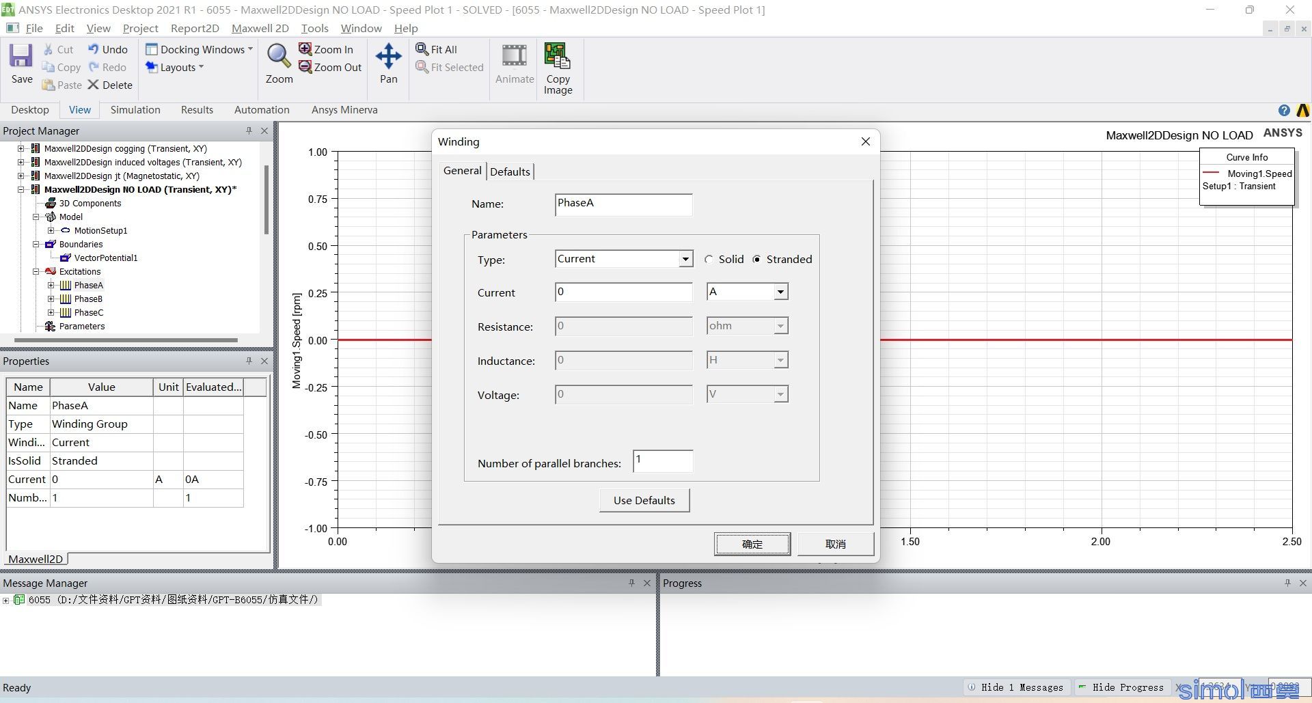The image size is (1312, 703).
Task: Expand Maxwell2DDesign cogging design node
Action: coord(20,149)
